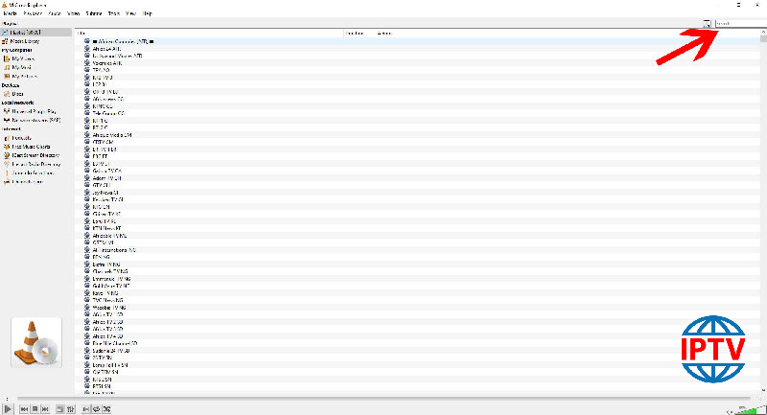Click the playlist Search field
Screen dimensions: 767x415
(x=738, y=24)
